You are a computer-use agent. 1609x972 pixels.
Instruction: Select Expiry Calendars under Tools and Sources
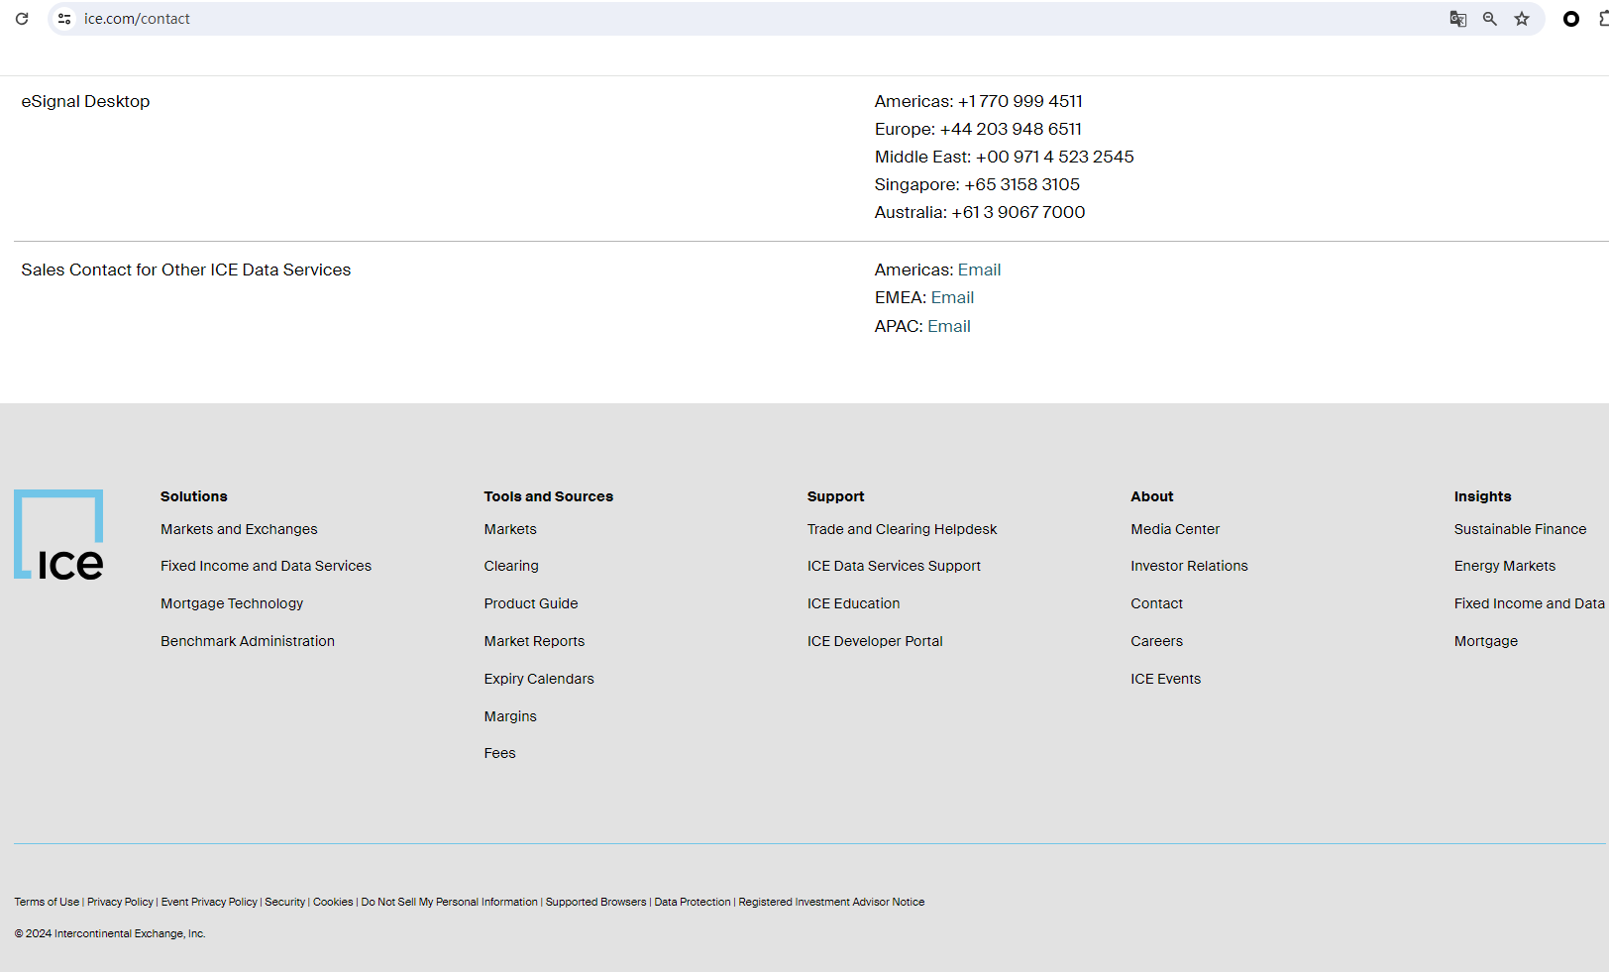pos(539,679)
